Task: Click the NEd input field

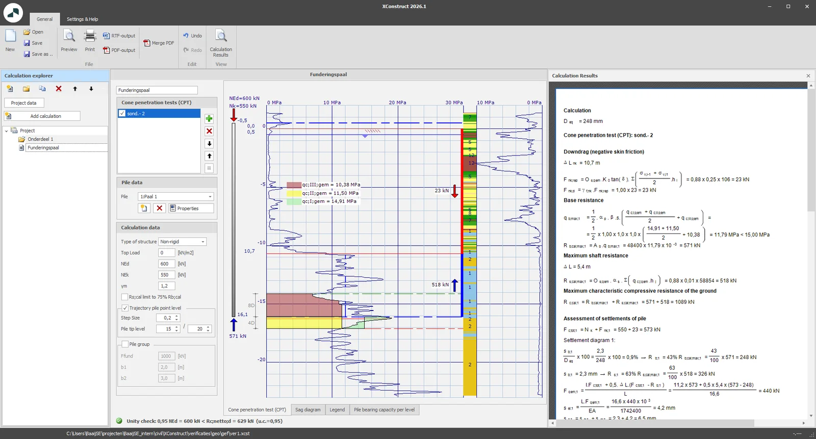Action: [x=166, y=264]
